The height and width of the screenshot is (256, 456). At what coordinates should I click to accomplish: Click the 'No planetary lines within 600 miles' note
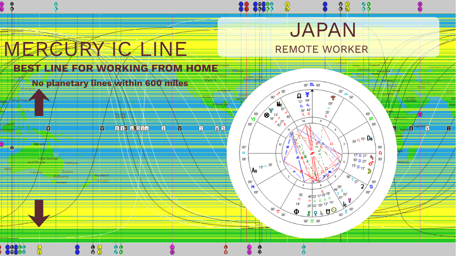110,83
